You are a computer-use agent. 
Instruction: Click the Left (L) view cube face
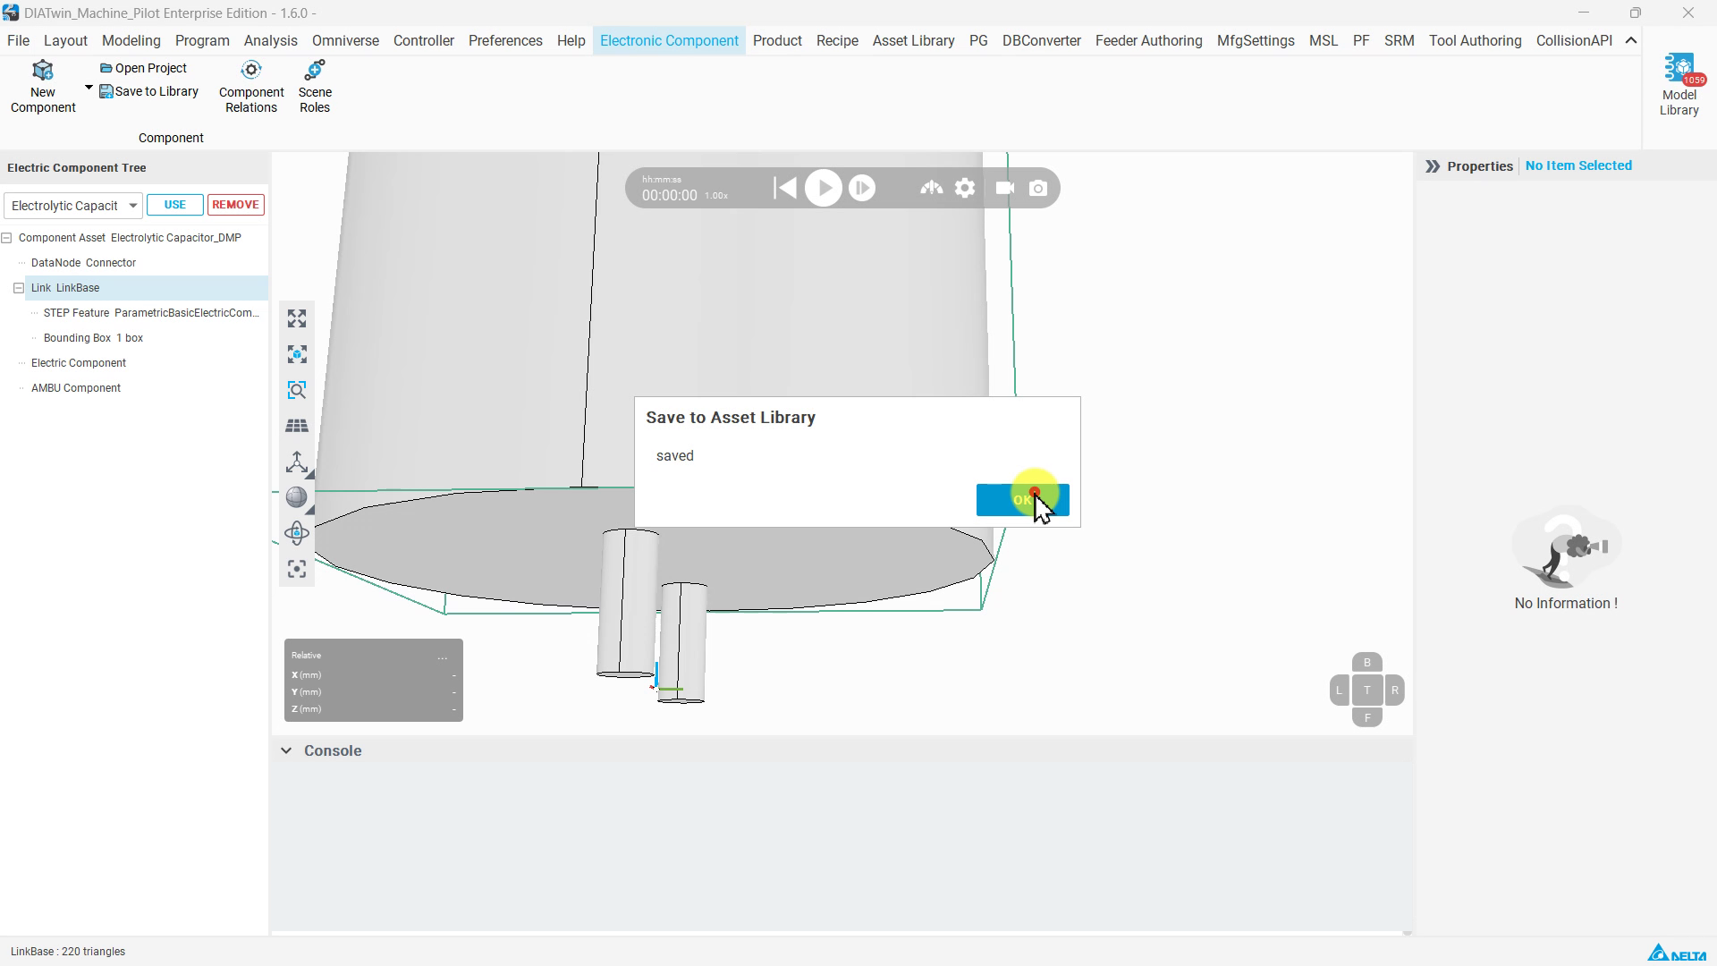1339,691
